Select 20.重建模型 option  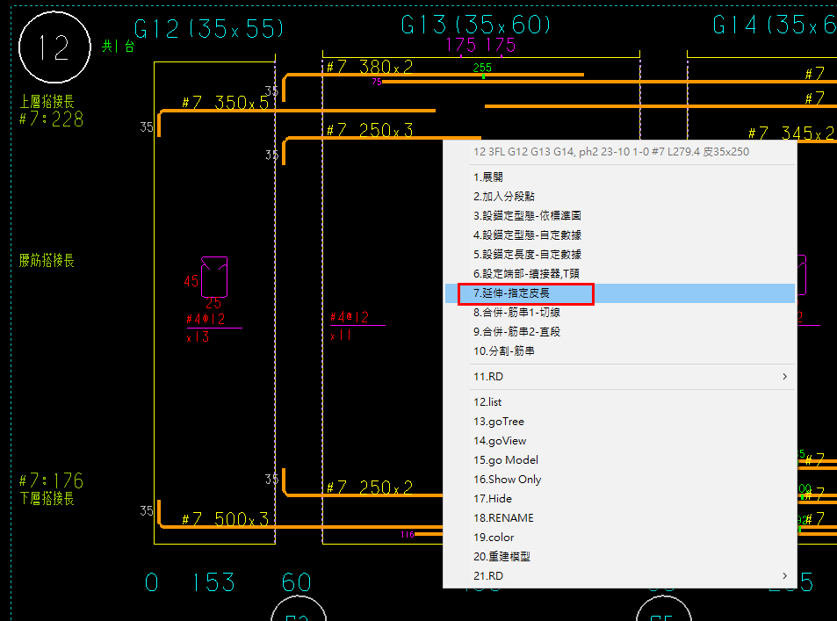[x=620, y=556]
